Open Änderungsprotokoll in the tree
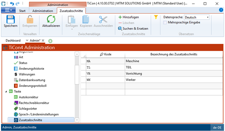Image resolution: width=225 pixels, height=131 pixels. [x=33, y=86]
